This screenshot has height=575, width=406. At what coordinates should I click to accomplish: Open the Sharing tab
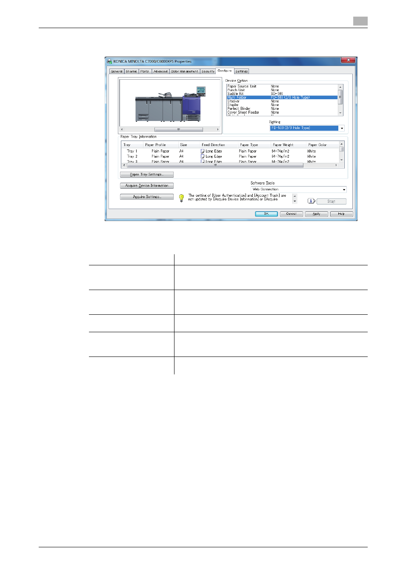pos(131,72)
